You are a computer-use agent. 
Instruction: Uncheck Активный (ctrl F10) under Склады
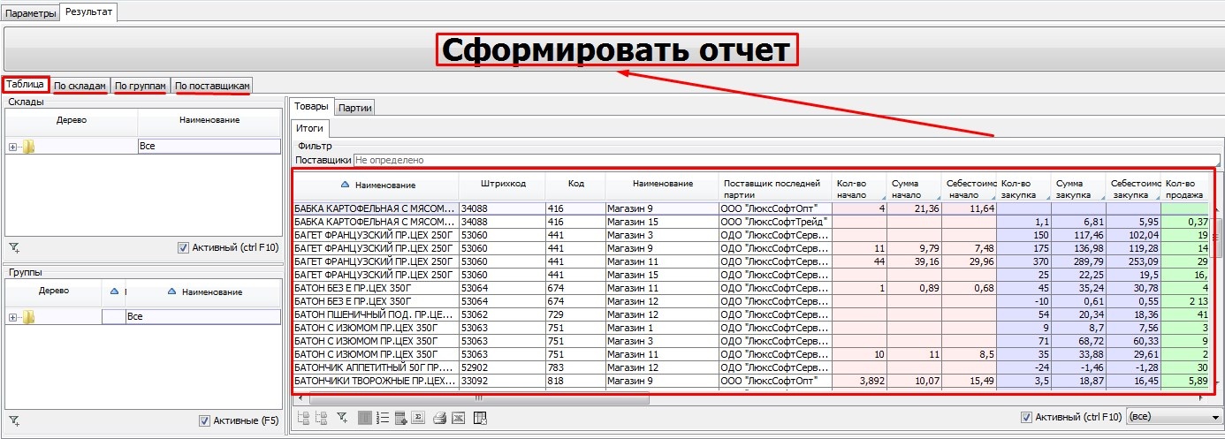[183, 248]
